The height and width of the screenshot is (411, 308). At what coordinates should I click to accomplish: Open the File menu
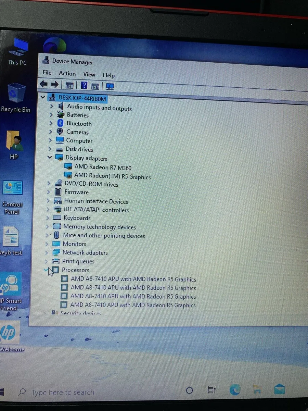pos(47,73)
